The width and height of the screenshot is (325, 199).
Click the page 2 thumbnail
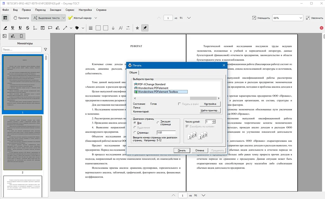[22, 143]
